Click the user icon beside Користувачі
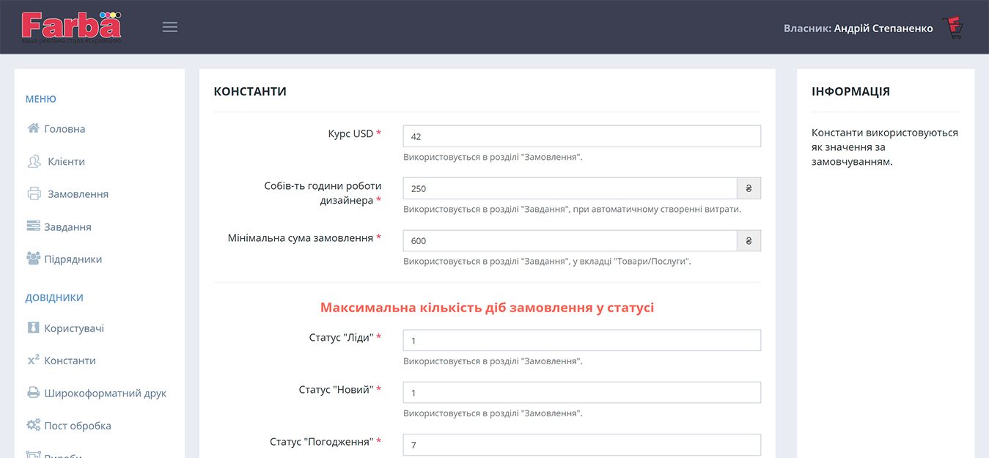 tap(33, 328)
